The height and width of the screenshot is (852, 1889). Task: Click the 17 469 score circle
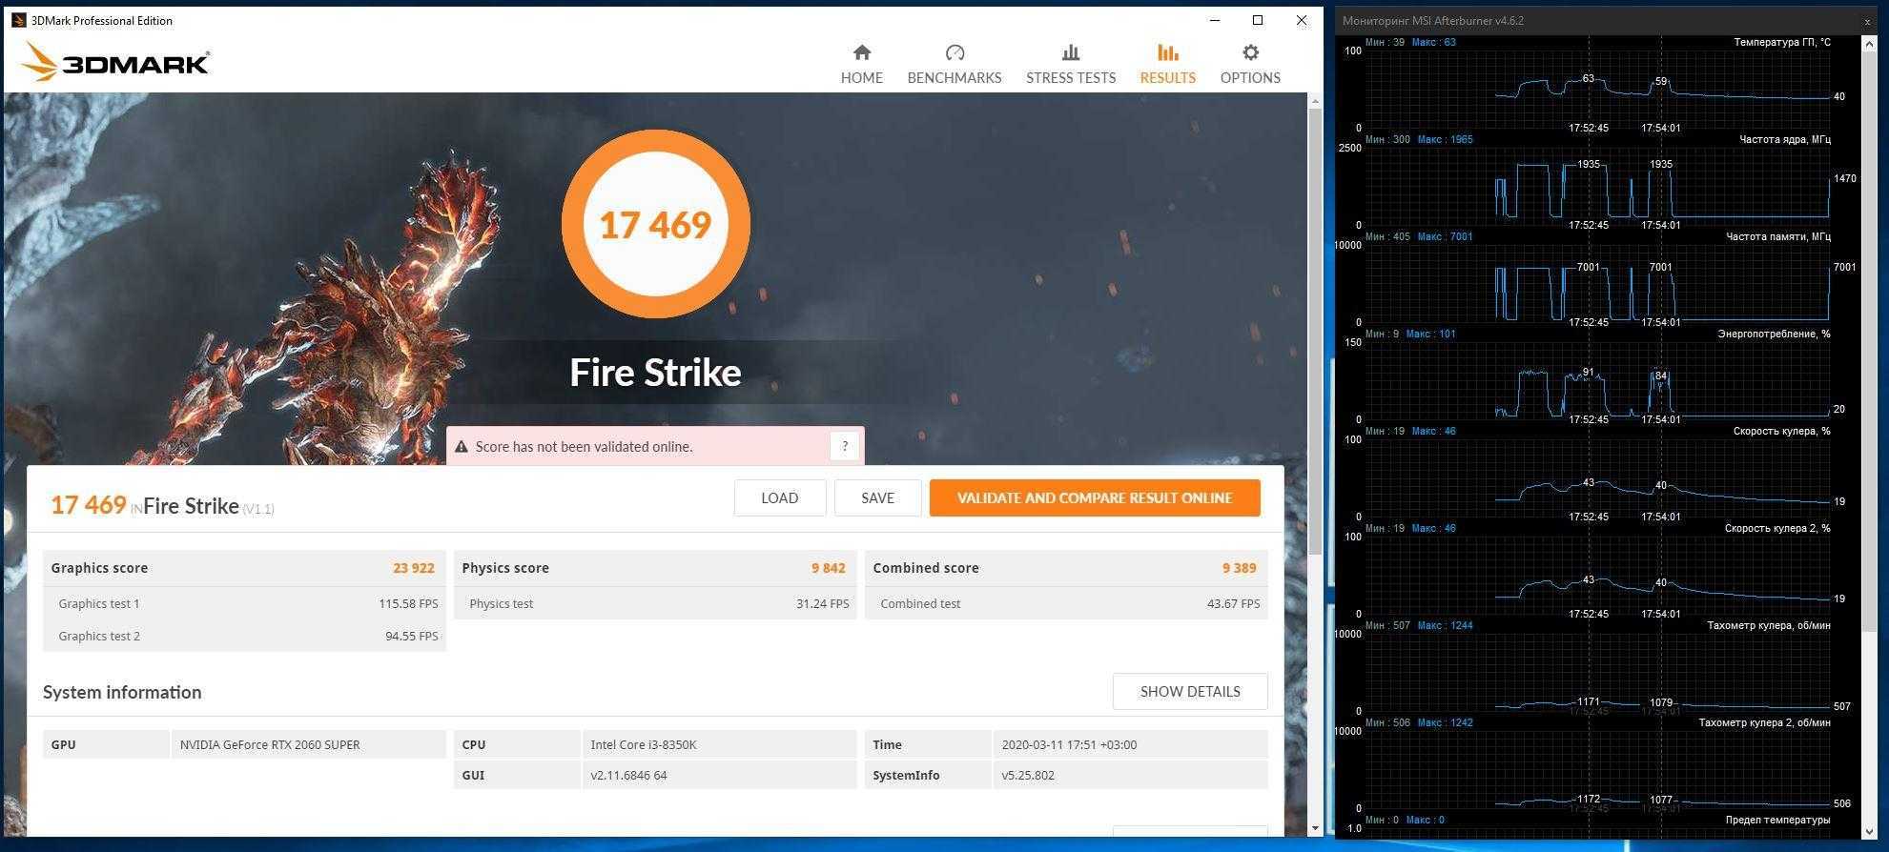click(x=655, y=224)
